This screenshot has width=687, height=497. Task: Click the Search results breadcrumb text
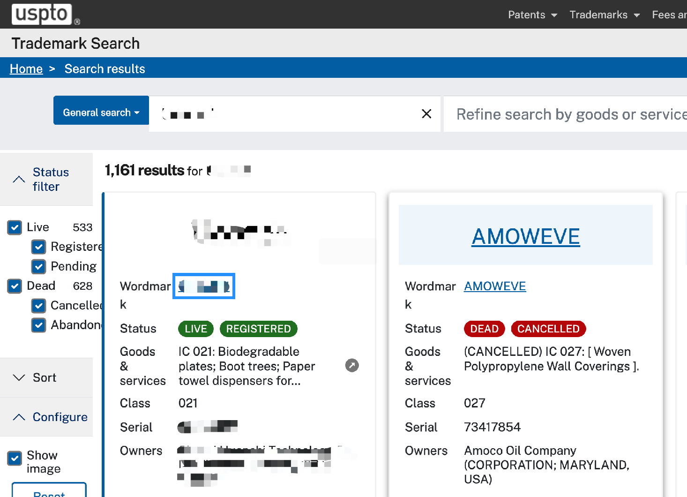[x=105, y=69]
